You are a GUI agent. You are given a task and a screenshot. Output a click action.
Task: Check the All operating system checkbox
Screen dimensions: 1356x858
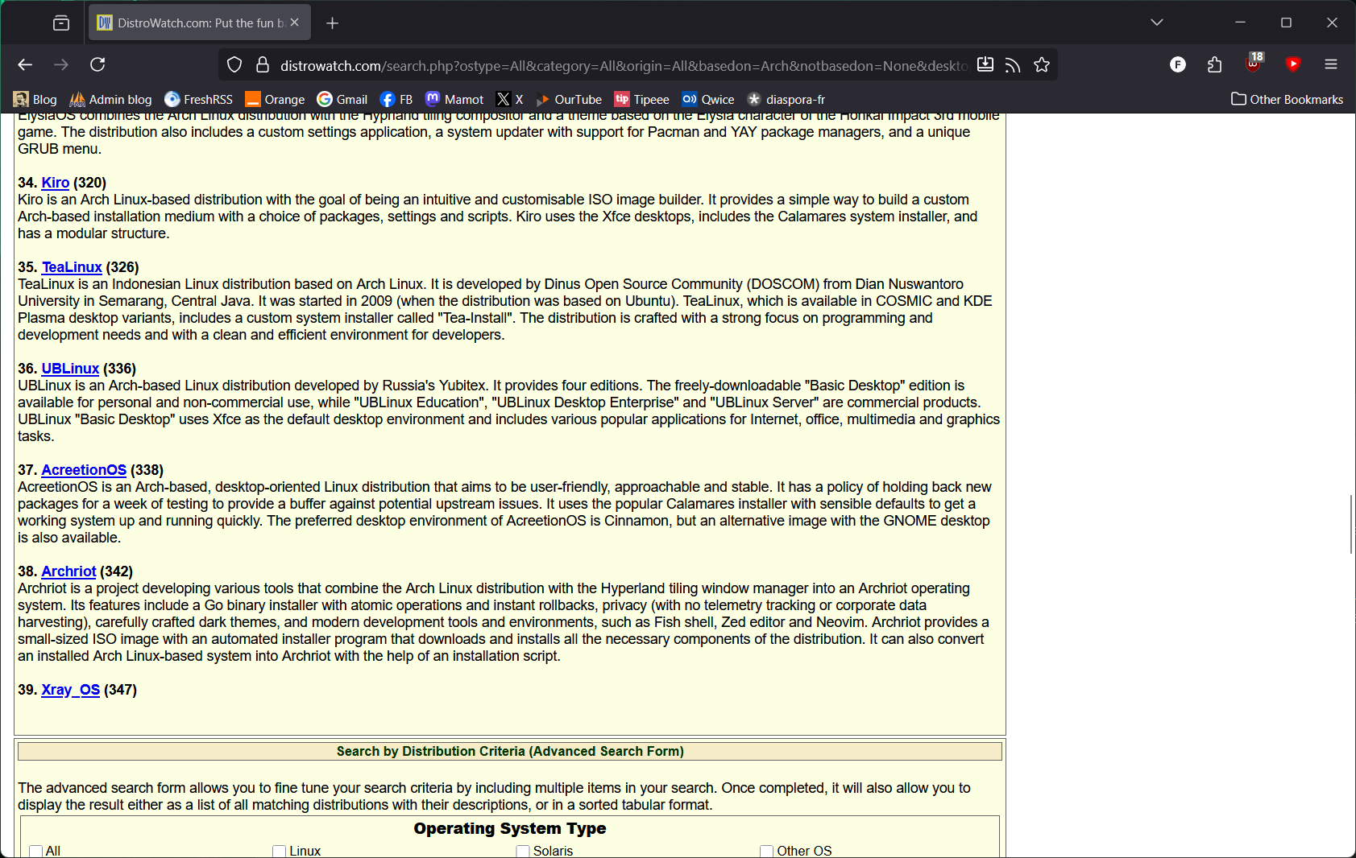tap(35, 851)
